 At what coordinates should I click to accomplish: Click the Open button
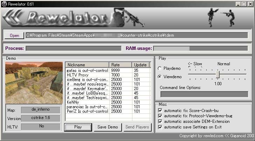(x=14, y=36)
